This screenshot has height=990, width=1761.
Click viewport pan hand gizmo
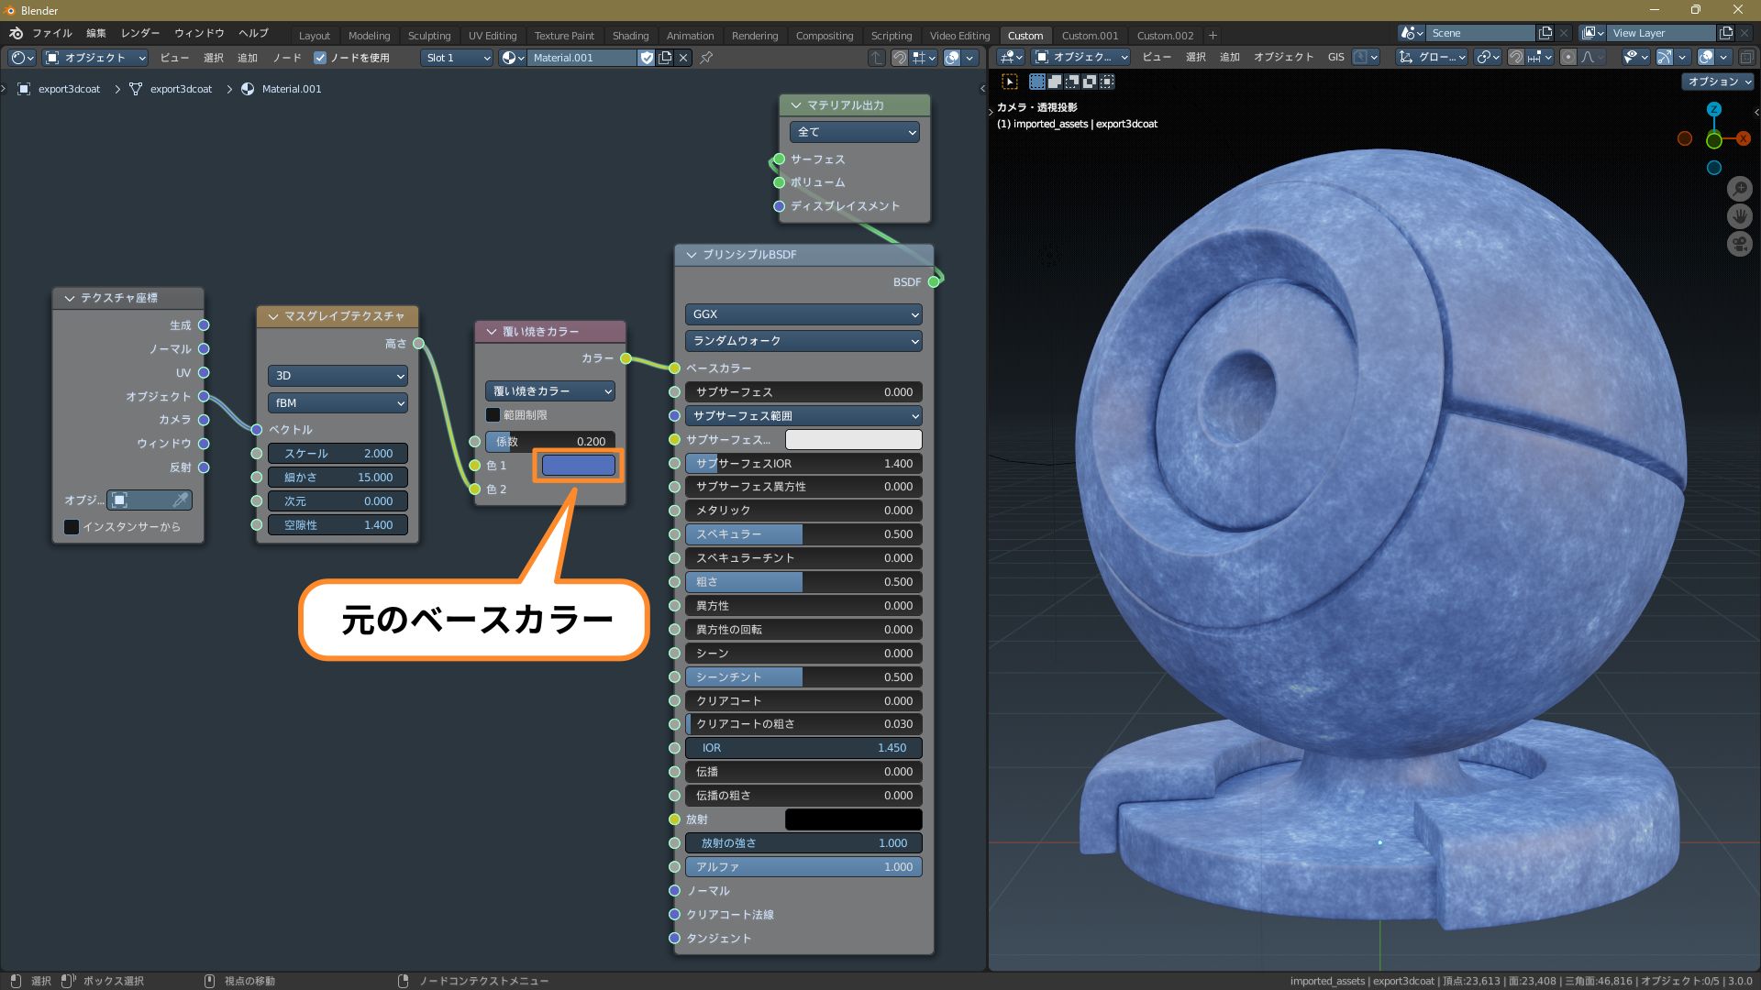[x=1739, y=216]
